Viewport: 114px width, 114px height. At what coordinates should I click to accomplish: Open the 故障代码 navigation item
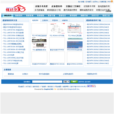(84, 16)
